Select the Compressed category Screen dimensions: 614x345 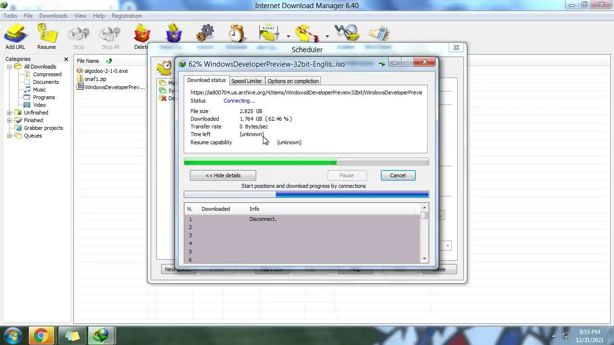click(47, 74)
